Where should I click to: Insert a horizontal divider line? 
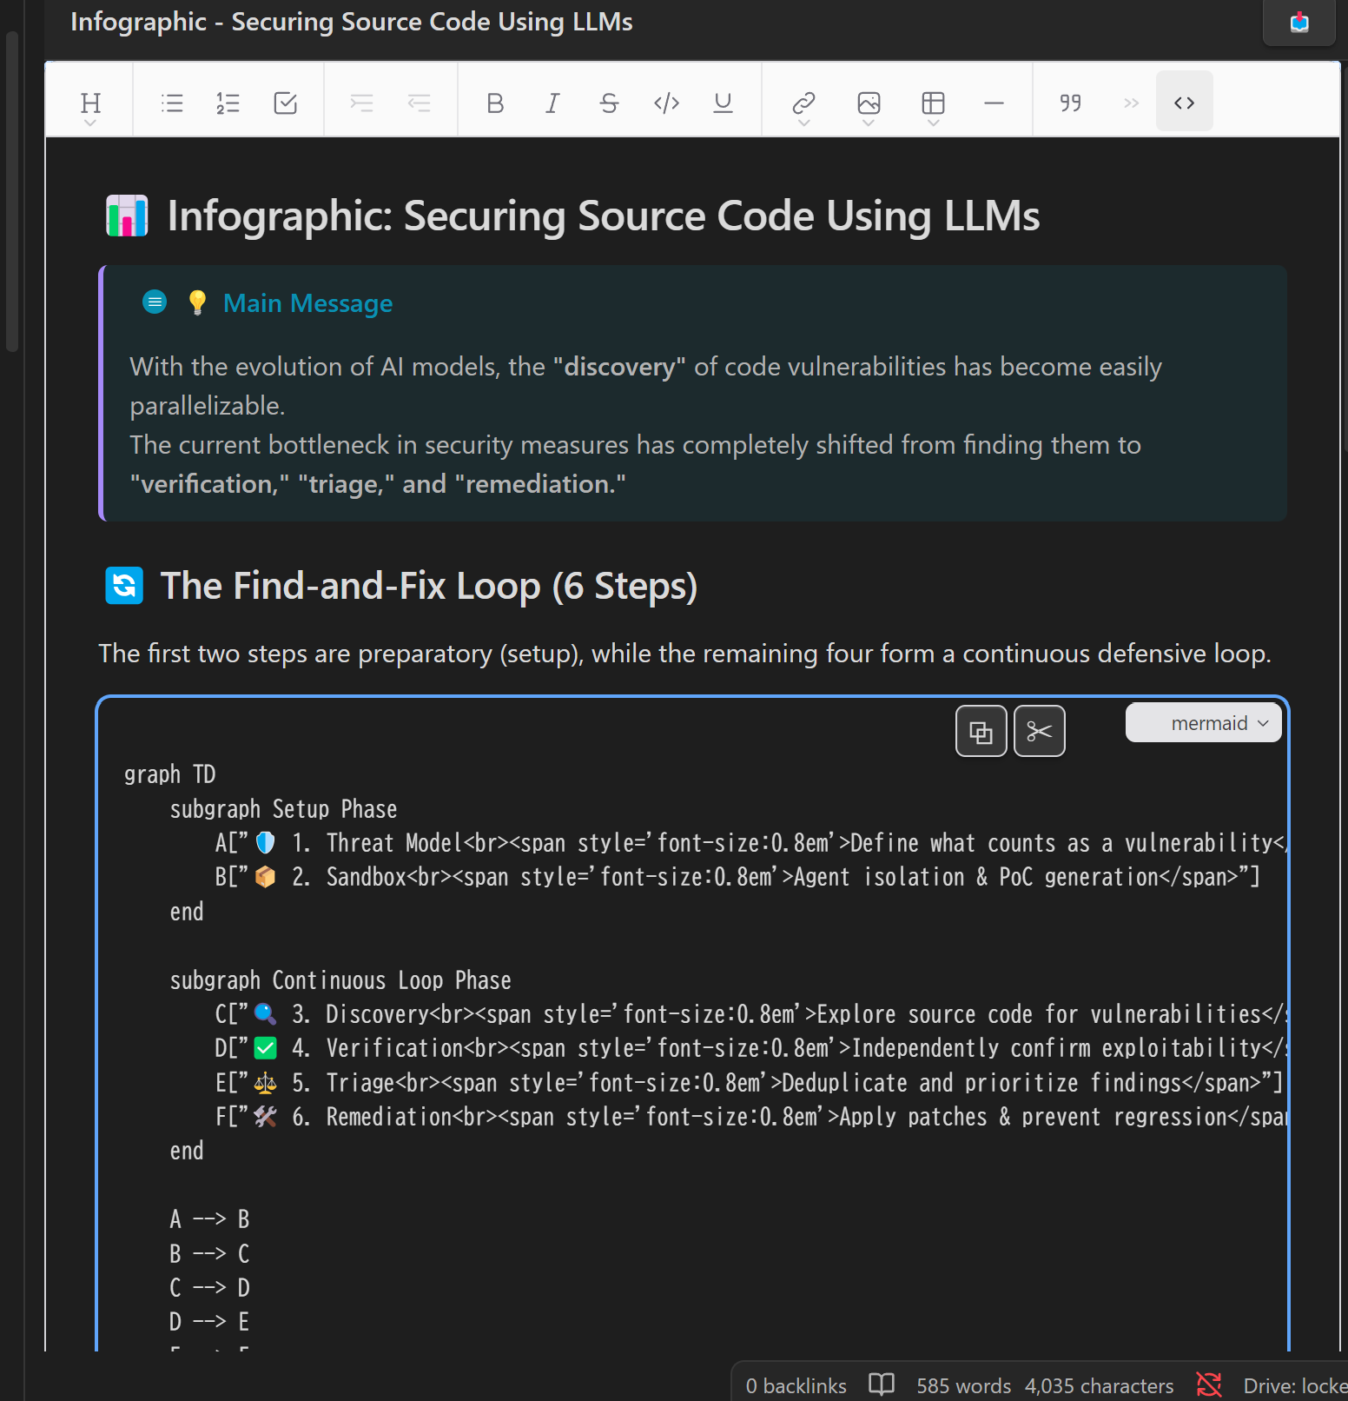pos(994,103)
